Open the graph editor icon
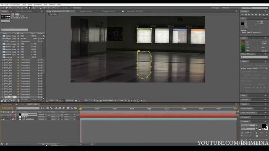The width and height of the screenshot is (269, 151). click(x=76, y=108)
